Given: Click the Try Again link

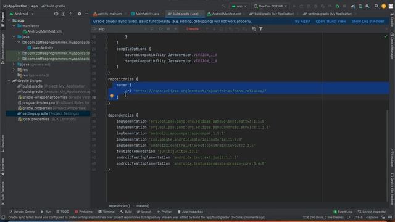Looking at the screenshot, I should (302, 22).
